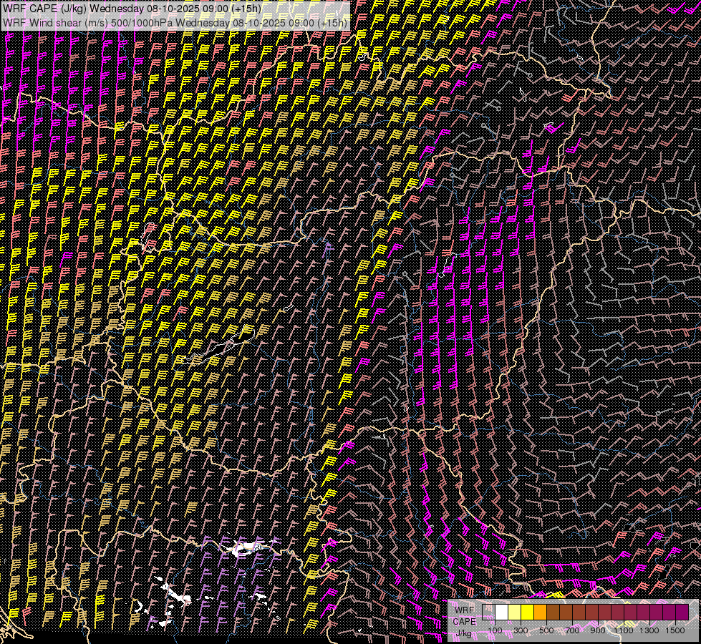The height and width of the screenshot is (644, 701).
Task: Click the 1500 legend label
Action: click(675, 630)
